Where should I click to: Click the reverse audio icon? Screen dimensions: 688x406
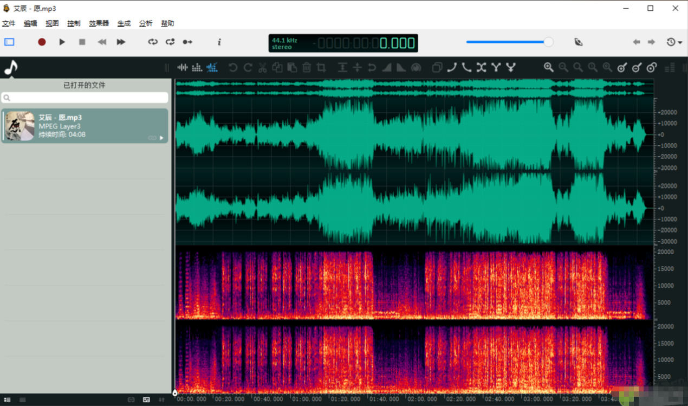[372, 67]
